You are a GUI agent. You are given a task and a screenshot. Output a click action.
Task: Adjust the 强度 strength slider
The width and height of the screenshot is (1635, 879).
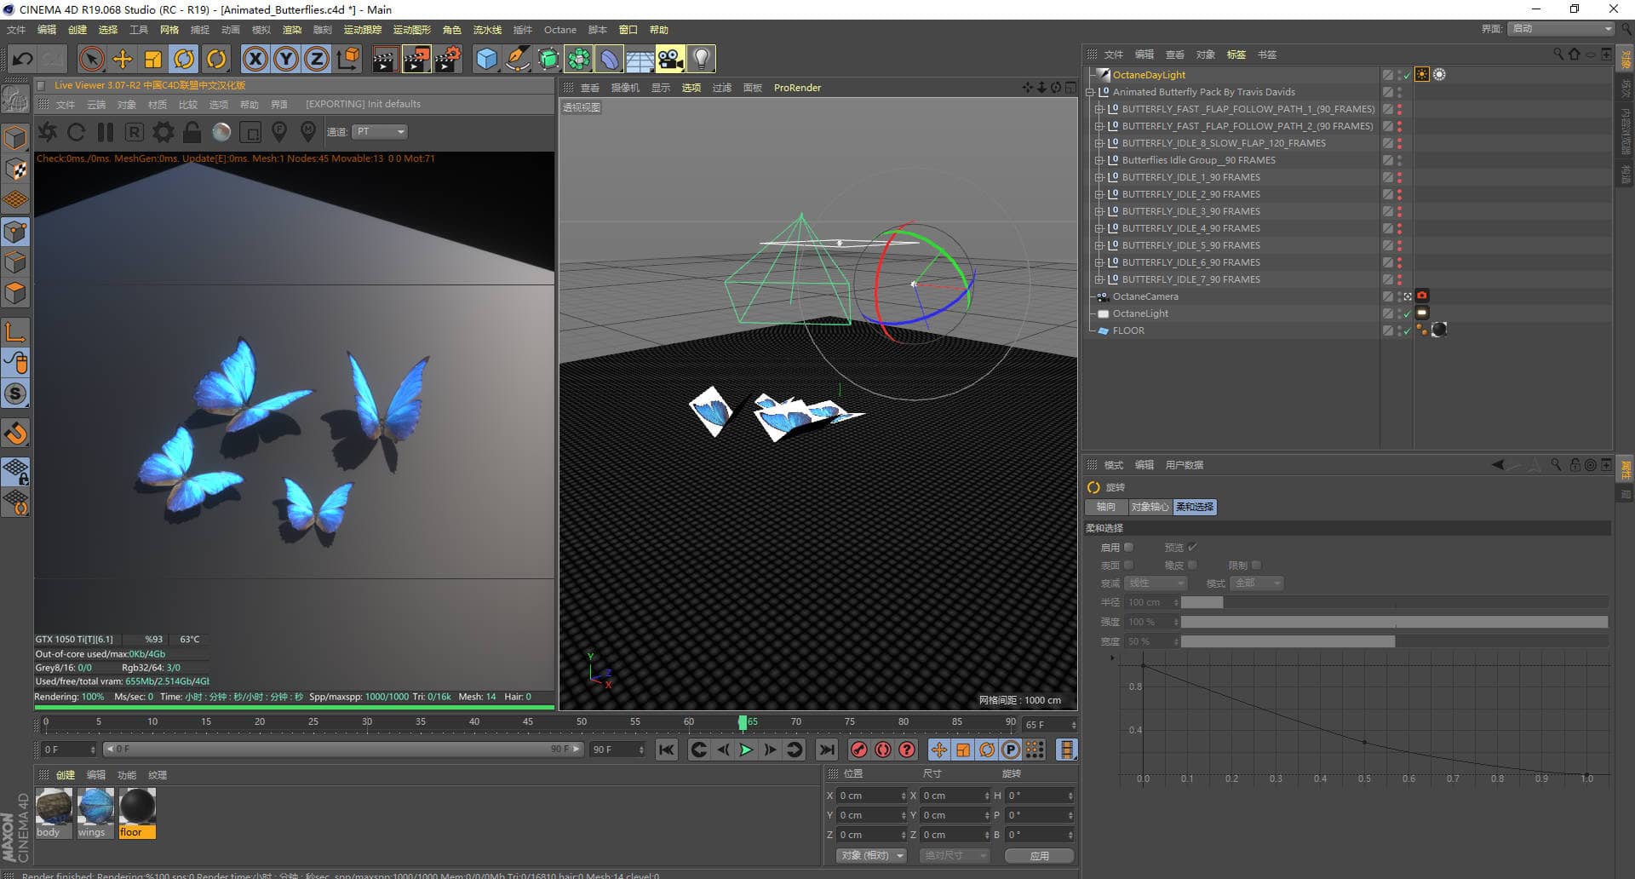click(1394, 622)
